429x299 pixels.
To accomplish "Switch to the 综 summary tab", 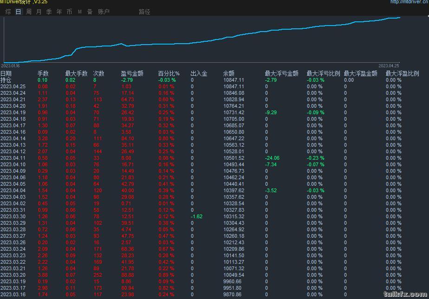I will [x=8, y=12].
